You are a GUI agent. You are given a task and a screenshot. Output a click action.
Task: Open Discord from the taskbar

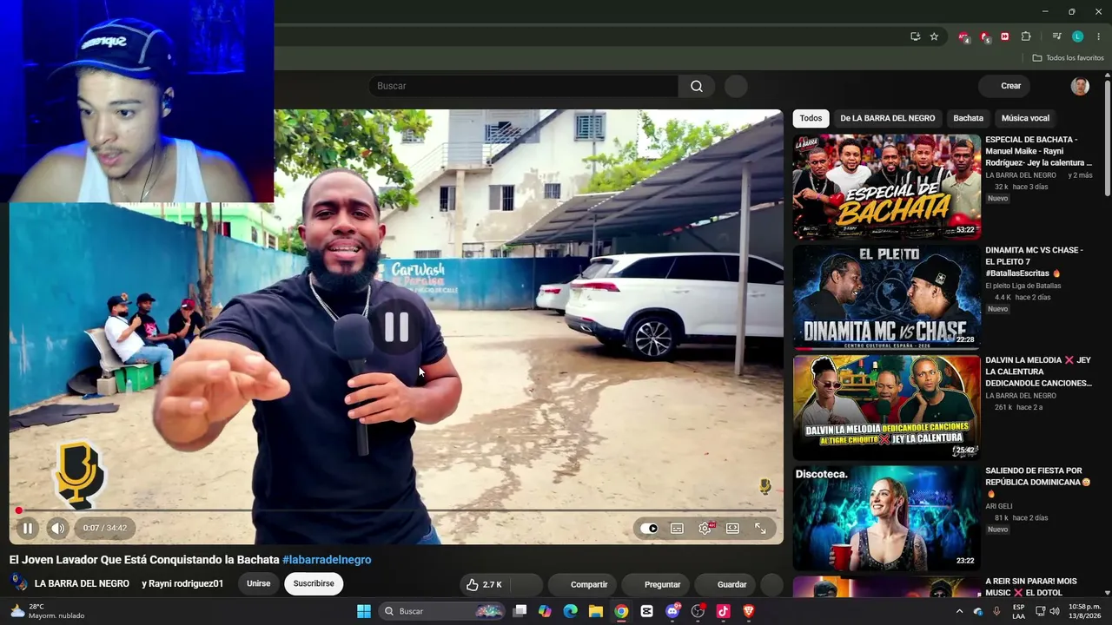click(672, 611)
